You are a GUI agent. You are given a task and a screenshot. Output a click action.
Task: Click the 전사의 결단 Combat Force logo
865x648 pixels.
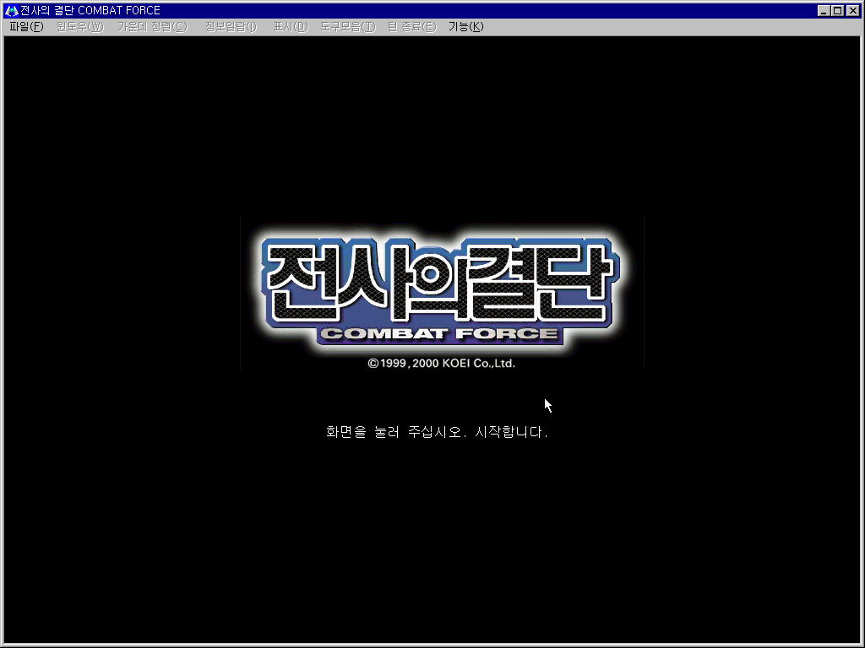pos(440,291)
